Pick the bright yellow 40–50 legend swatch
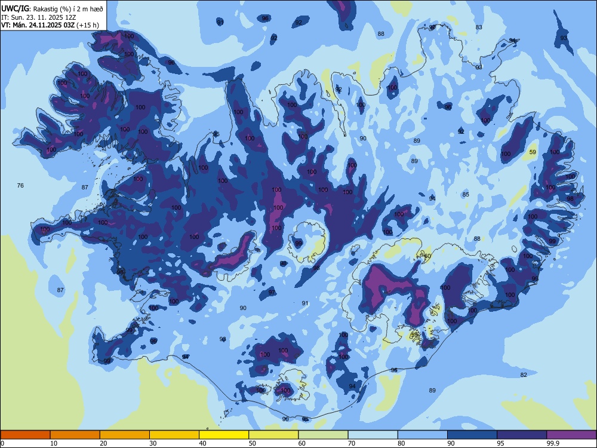 tap(224, 435)
